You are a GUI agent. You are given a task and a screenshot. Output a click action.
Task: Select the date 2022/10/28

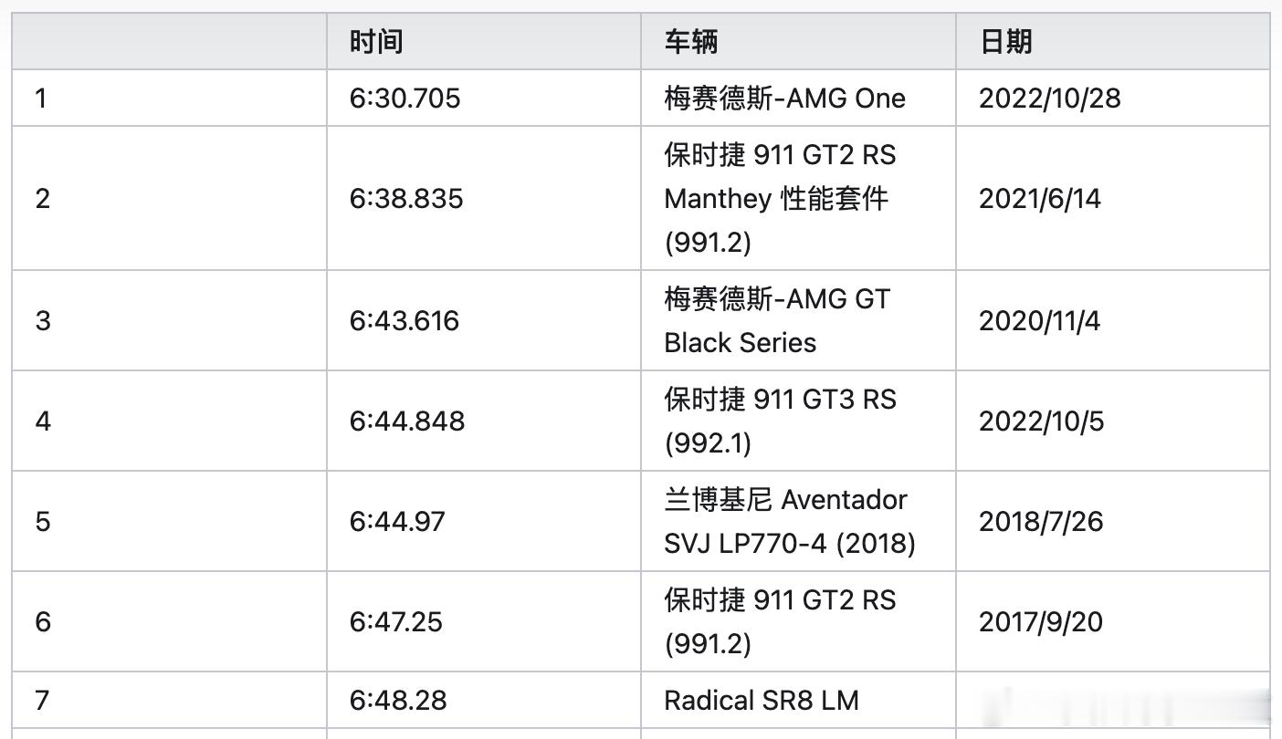click(x=1049, y=99)
